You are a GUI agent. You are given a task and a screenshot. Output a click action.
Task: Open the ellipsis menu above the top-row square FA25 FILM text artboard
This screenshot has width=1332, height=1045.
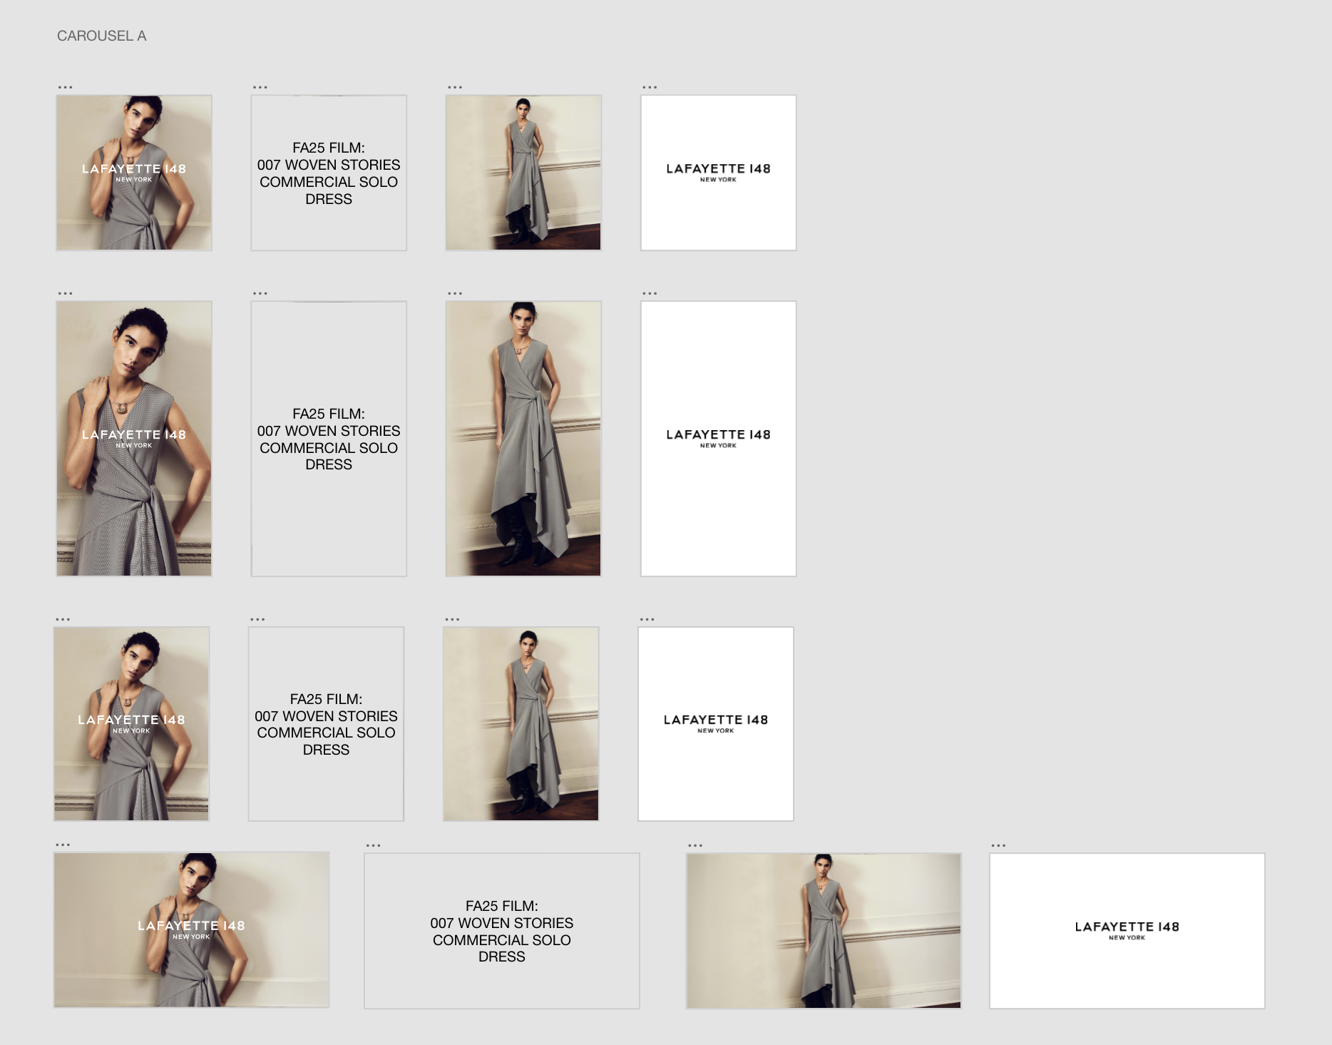(x=260, y=87)
